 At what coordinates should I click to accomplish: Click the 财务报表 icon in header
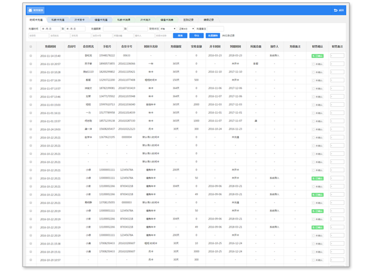(x=30, y=10)
